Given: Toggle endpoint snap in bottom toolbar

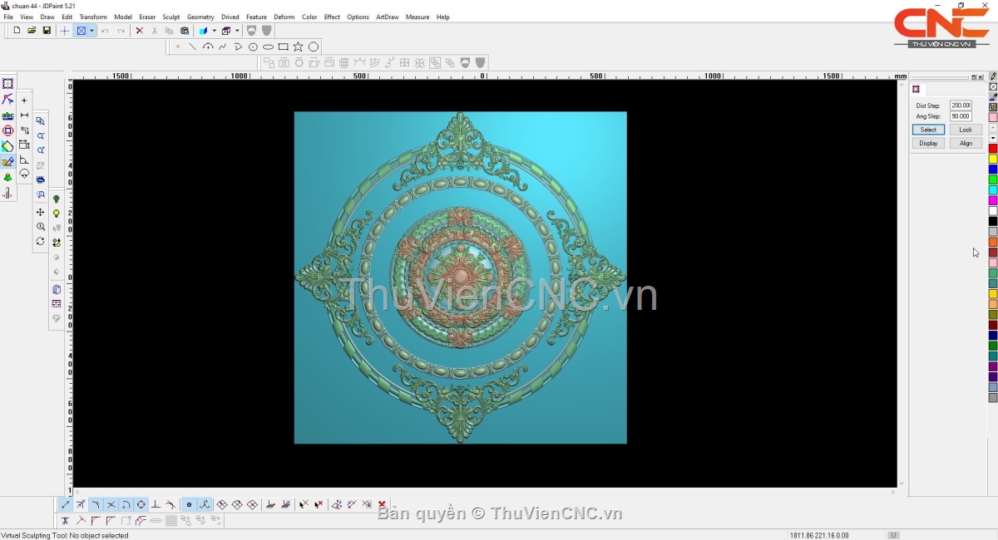Looking at the screenshot, I should tap(66, 504).
